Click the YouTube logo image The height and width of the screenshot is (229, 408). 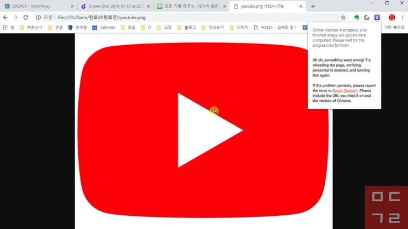coord(203,130)
